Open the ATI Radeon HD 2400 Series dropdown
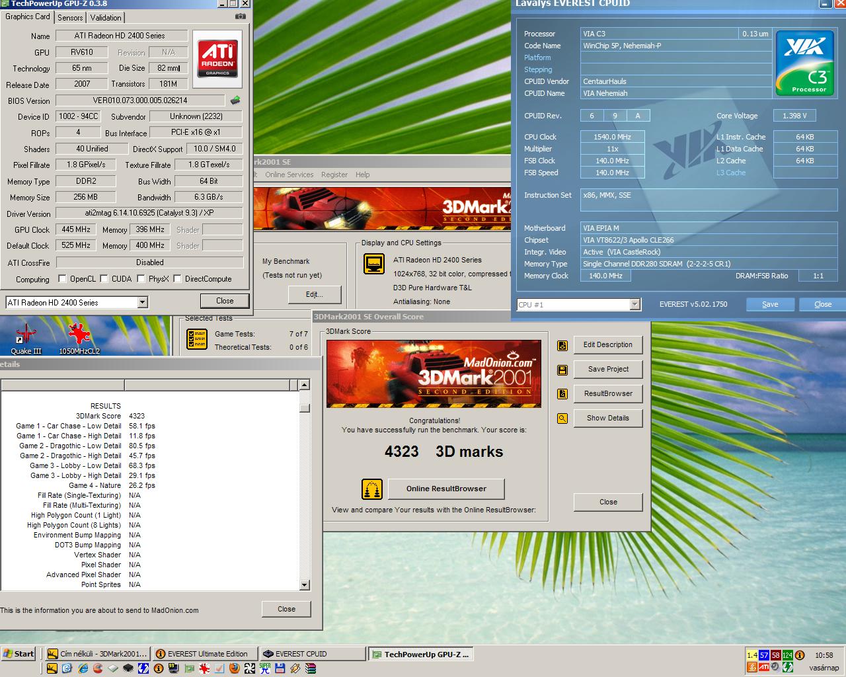 click(142, 303)
